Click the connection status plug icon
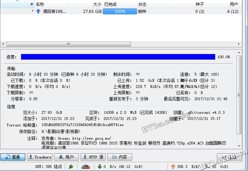 pos(71,167)
